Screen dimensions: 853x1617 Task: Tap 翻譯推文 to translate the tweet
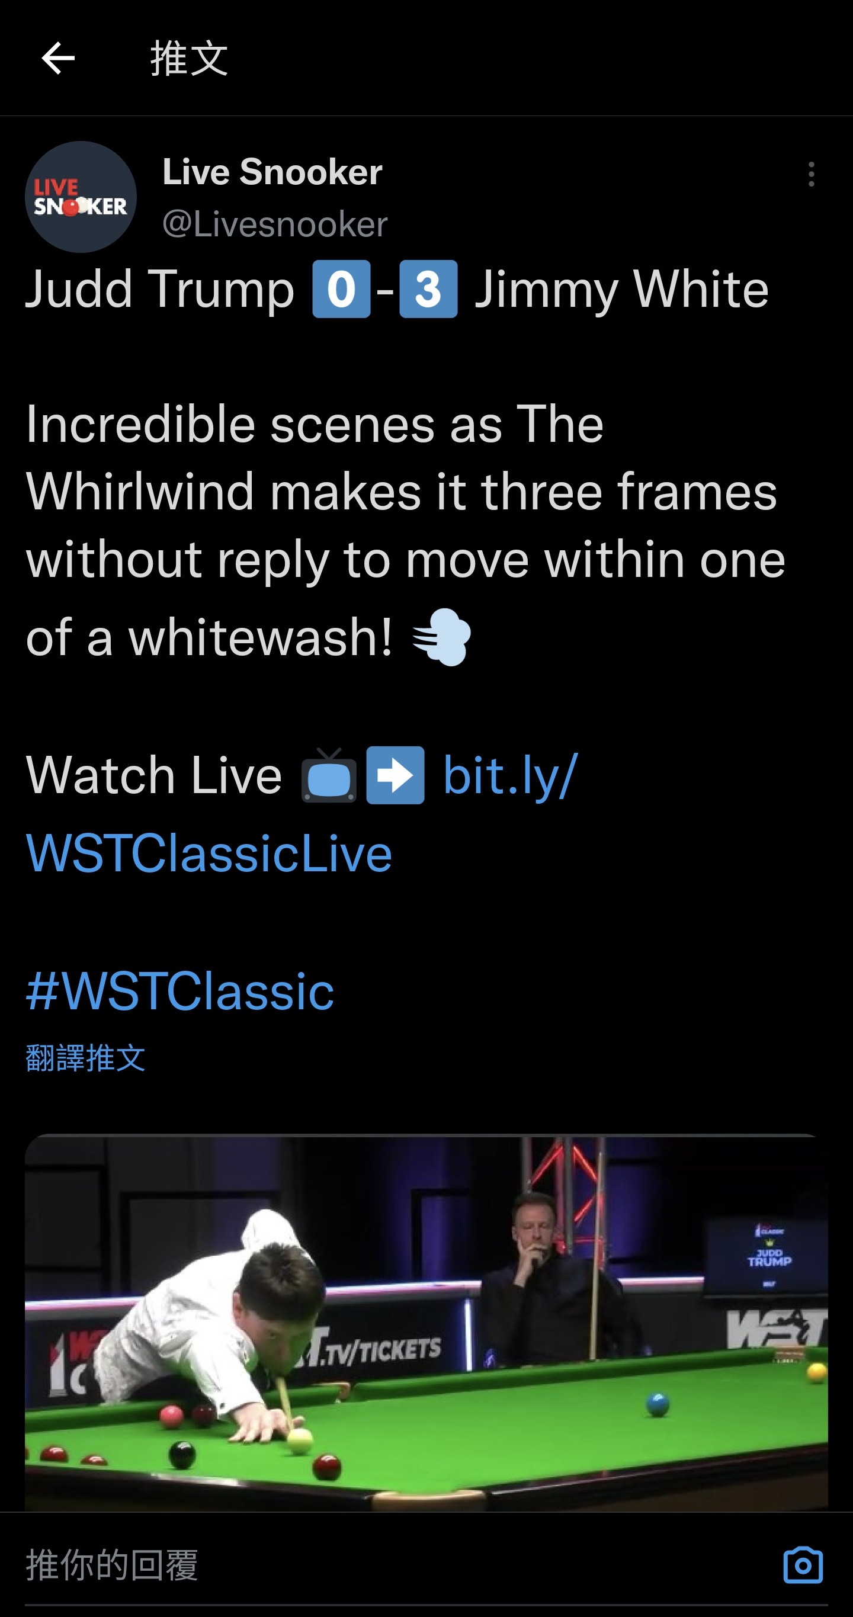point(85,1058)
